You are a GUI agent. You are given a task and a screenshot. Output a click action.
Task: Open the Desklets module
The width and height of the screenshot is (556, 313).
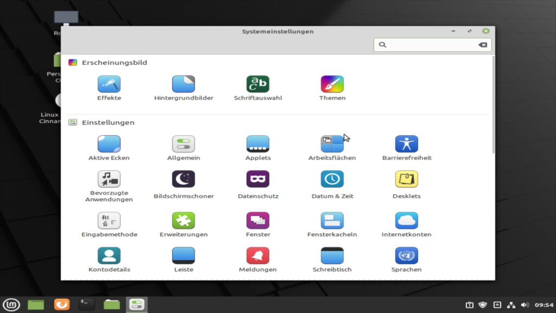[407, 185]
